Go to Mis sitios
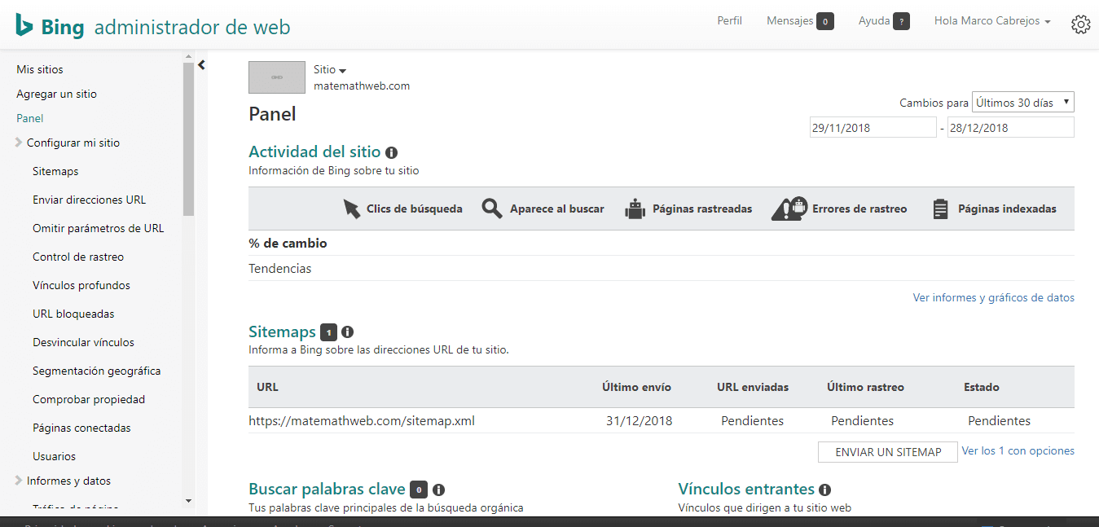This screenshot has width=1099, height=527. [x=40, y=69]
